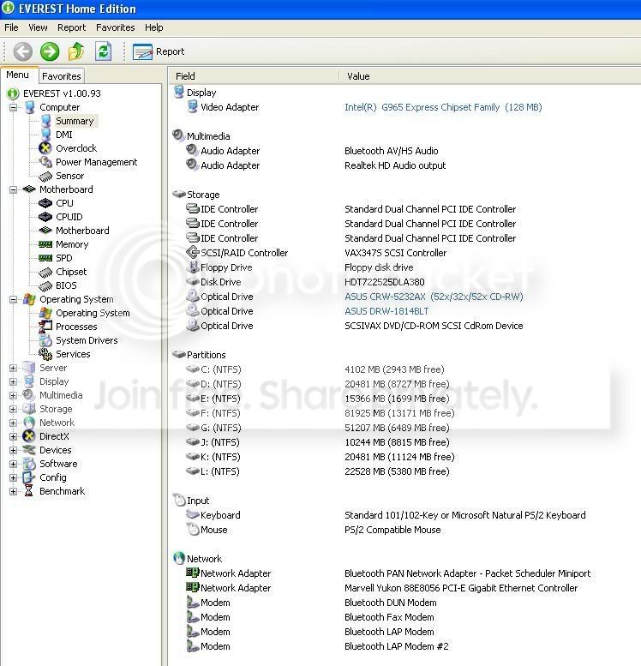Image resolution: width=641 pixels, height=666 pixels.
Task: Select the Chipset icon in tree
Action: tap(45, 273)
